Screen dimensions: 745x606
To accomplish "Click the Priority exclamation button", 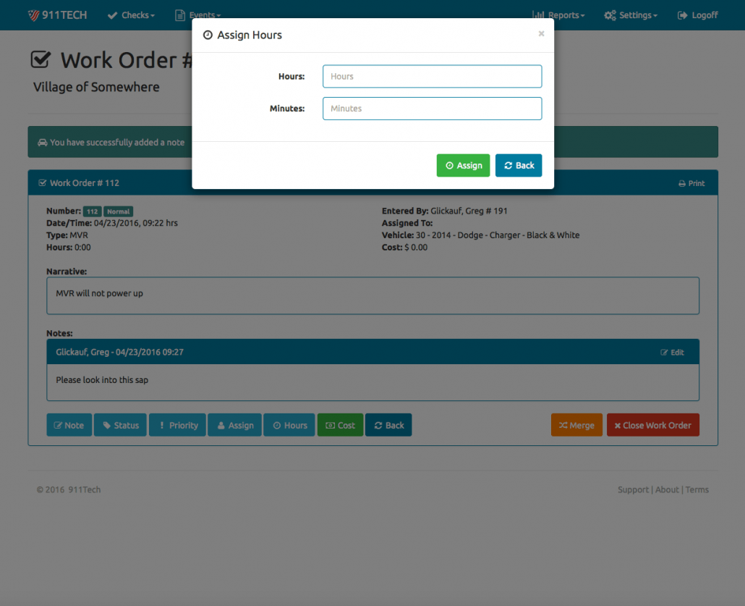I will coord(177,425).
